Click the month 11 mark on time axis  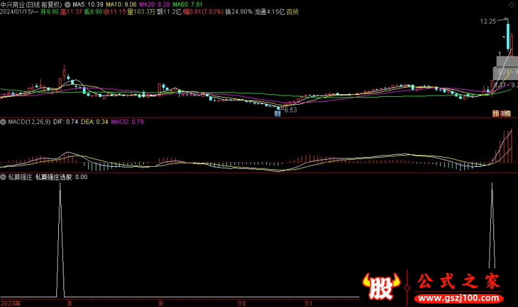[x=309, y=302]
